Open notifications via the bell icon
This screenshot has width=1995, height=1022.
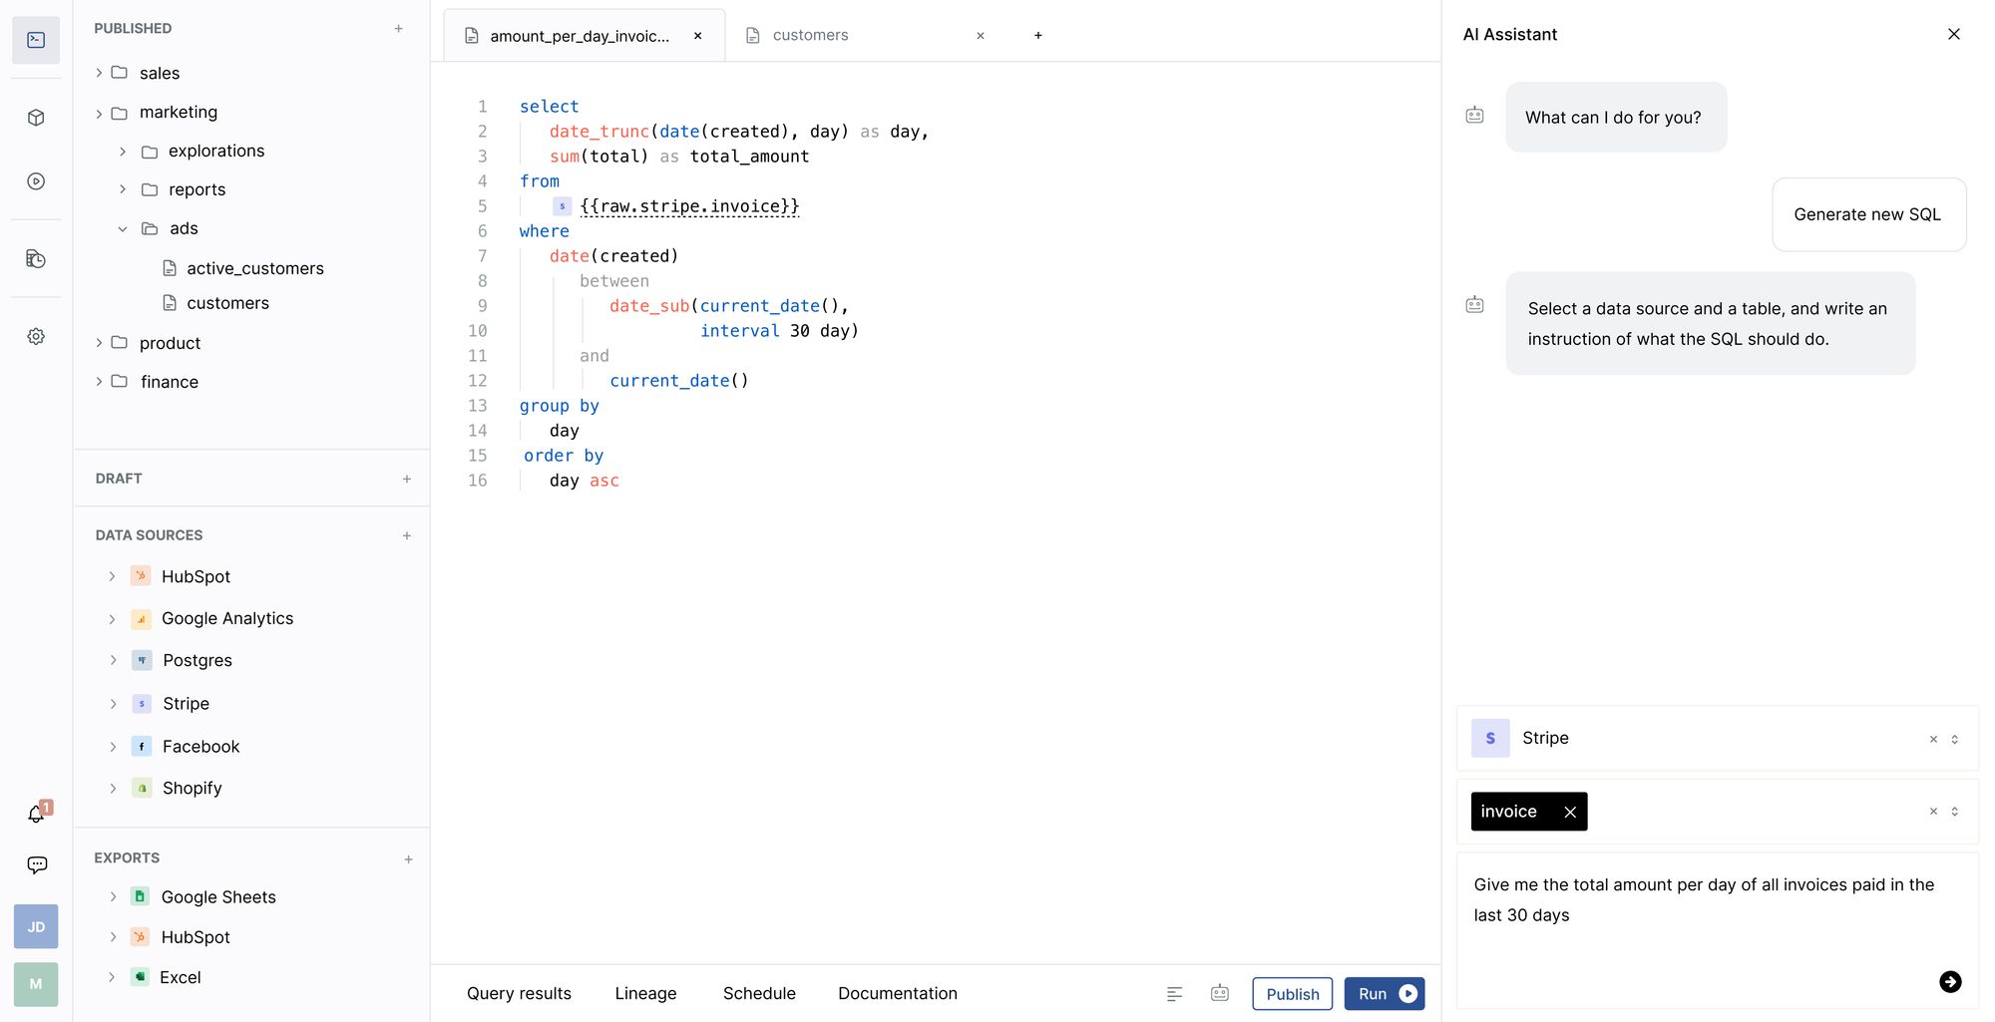coord(36,814)
